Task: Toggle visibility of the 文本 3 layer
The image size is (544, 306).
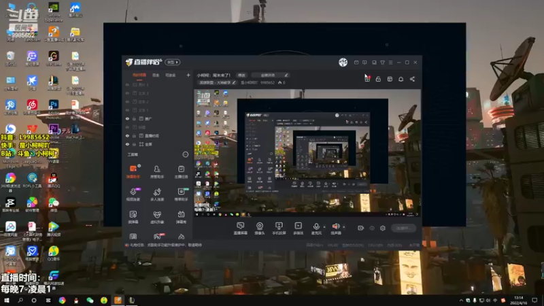Action: click(x=127, y=93)
